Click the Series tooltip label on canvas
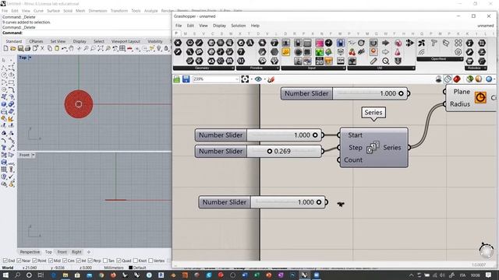Screen dimensions: 499x280 pos(373,112)
